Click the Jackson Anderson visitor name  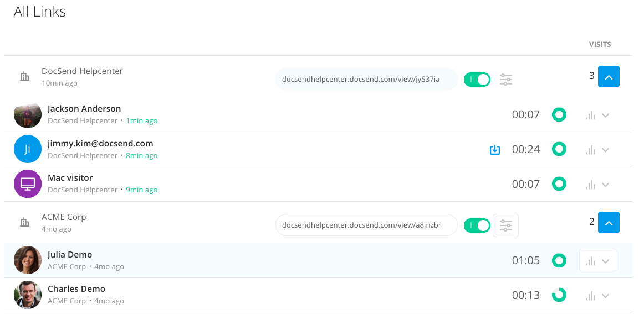84,109
